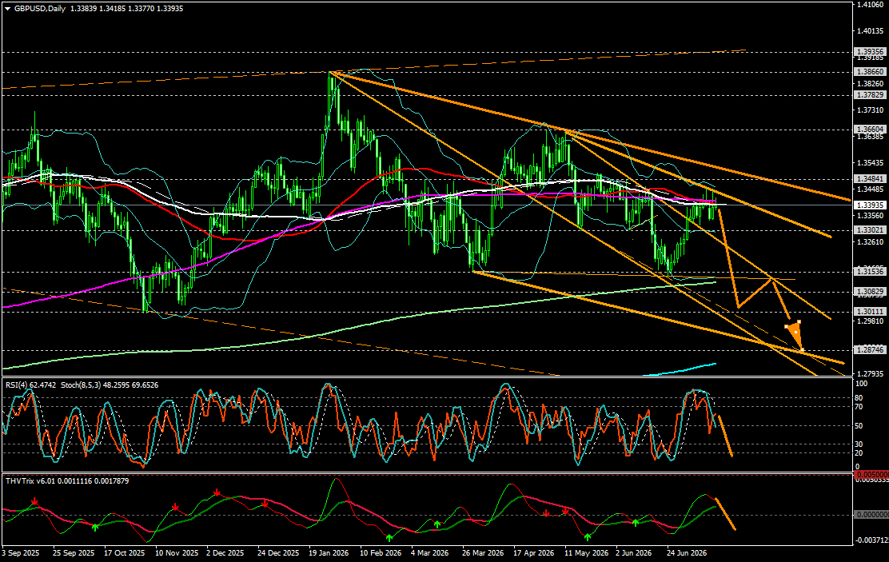Click the 1.40135 price scale value

(x=871, y=30)
